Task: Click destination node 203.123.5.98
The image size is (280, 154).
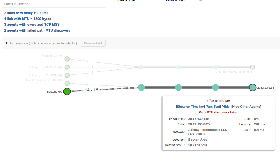Action: tap(252, 87)
